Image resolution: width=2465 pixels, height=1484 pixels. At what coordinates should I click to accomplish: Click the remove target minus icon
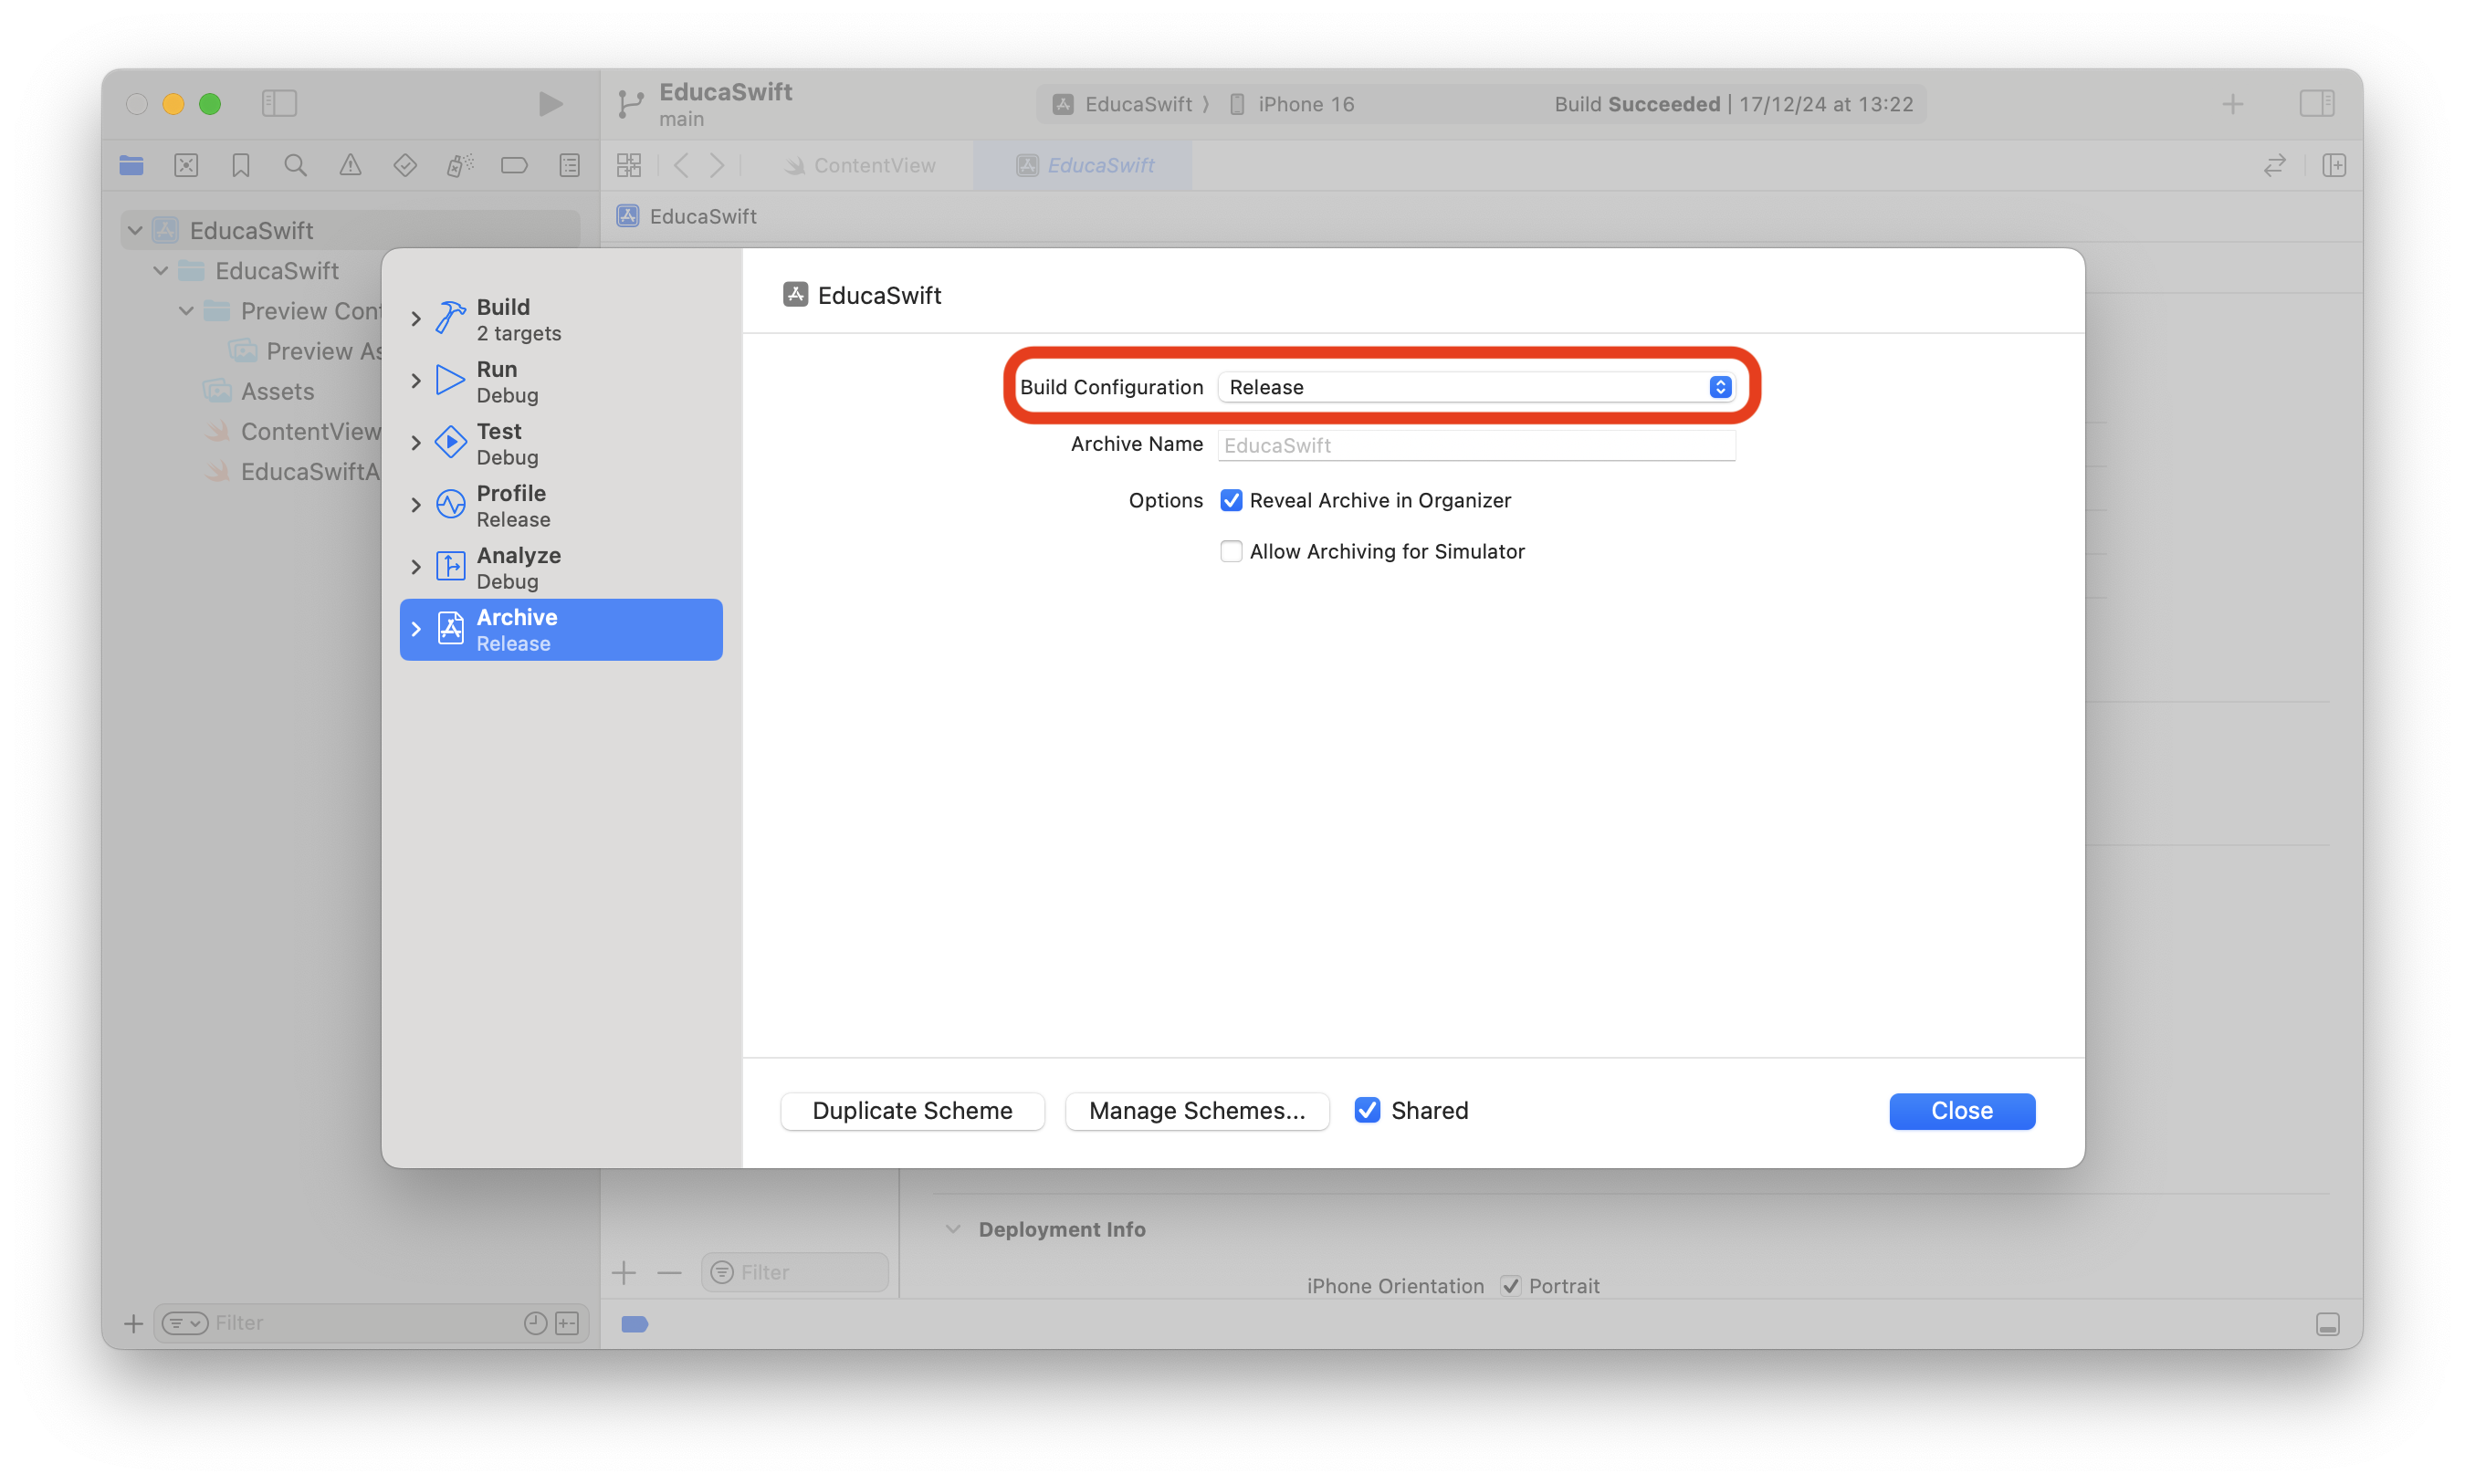click(x=669, y=1272)
